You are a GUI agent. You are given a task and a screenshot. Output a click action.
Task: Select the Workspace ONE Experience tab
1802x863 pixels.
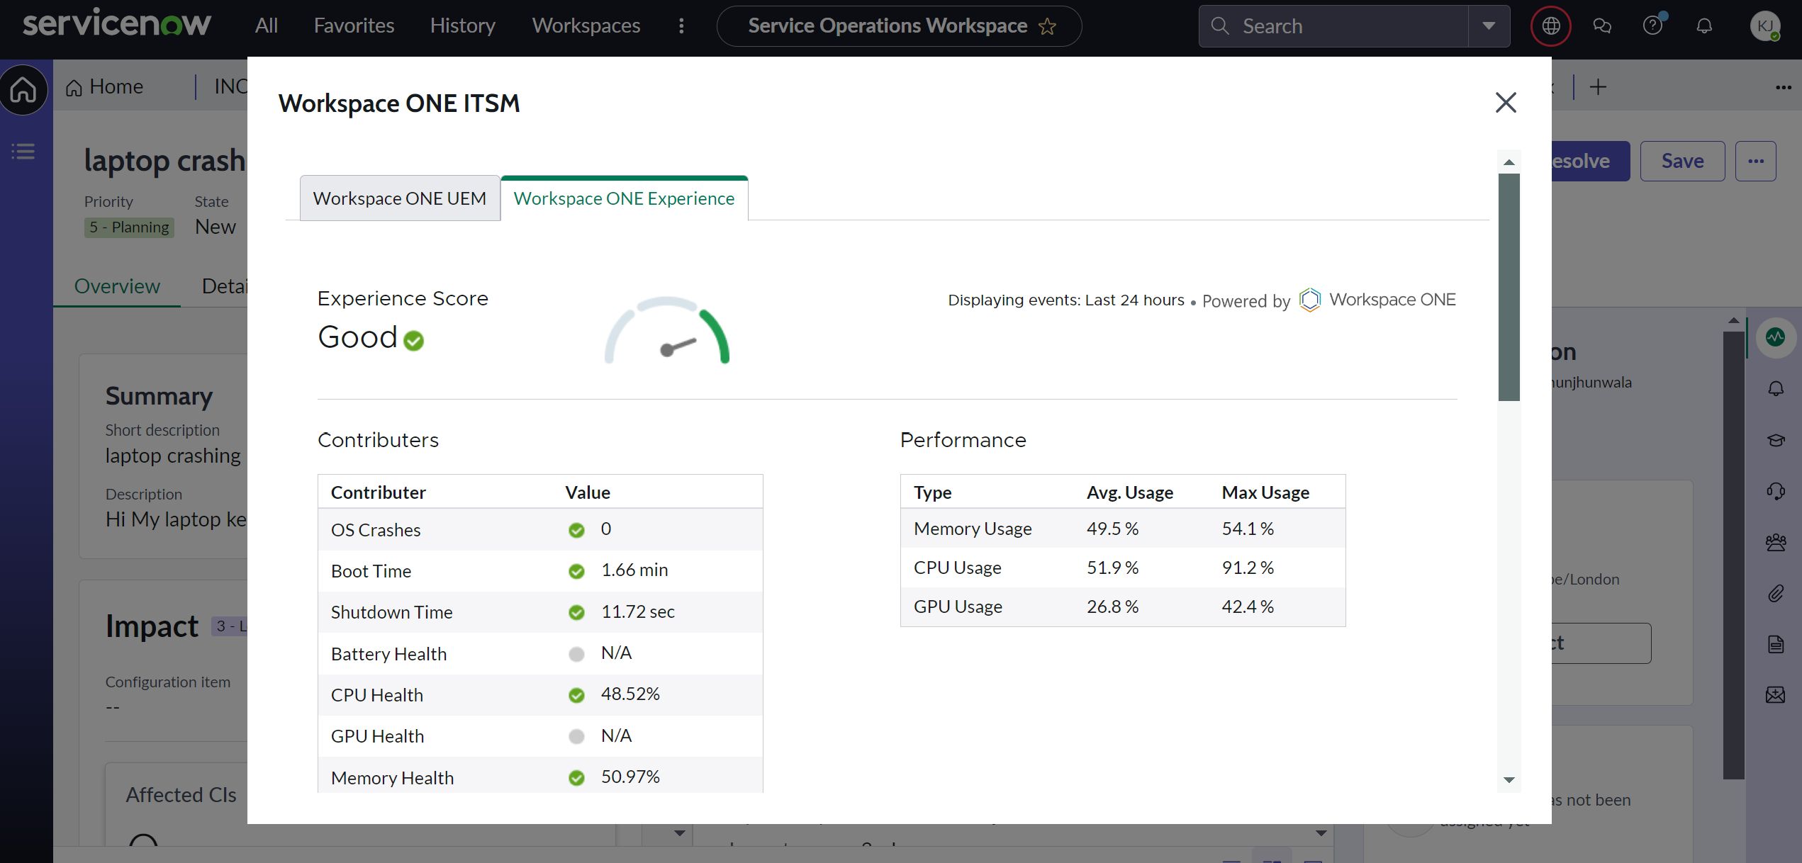coord(624,199)
